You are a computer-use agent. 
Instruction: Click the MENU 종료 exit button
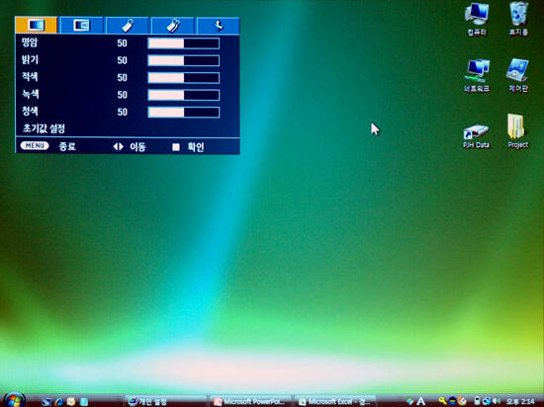coord(47,146)
